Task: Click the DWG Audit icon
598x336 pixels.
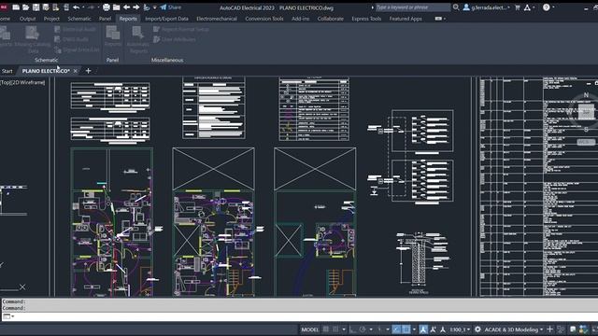Action: tap(57, 39)
